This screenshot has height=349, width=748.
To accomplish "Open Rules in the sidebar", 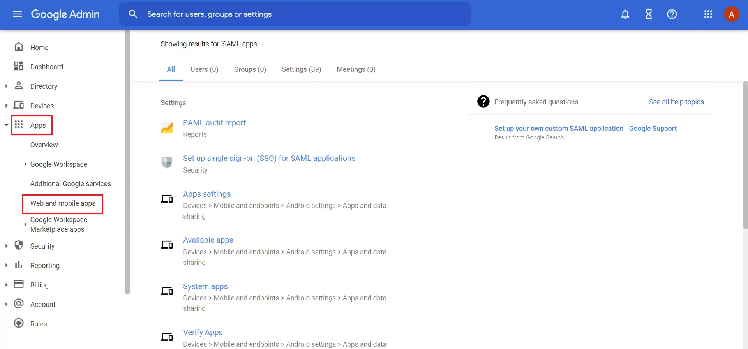I will click(38, 324).
